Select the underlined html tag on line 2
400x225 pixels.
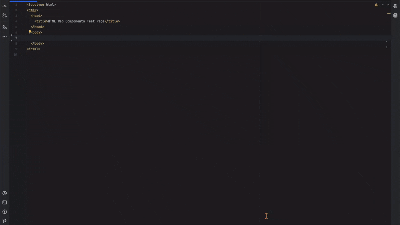(x=32, y=10)
